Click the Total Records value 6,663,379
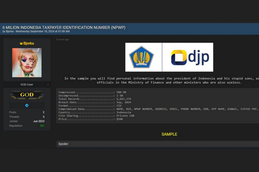The height and width of the screenshot is (172, 259). pos(124,99)
